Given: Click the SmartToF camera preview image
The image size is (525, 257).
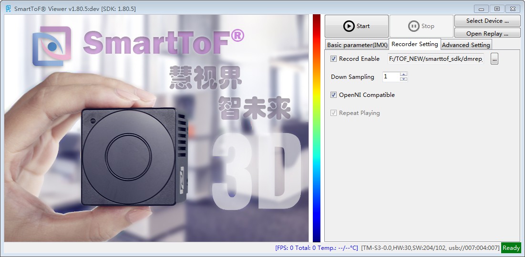Looking at the screenshot, I should point(156,128).
